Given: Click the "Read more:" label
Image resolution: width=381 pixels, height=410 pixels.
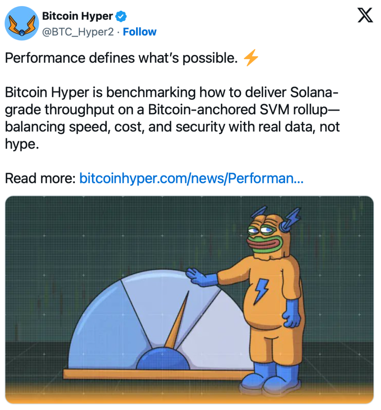Looking at the screenshot, I should [x=40, y=179].
